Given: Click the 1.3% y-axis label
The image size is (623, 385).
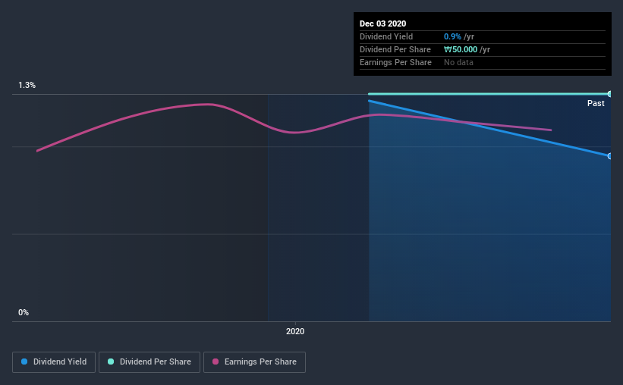Looking at the screenshot, I should tap(27, 86).
